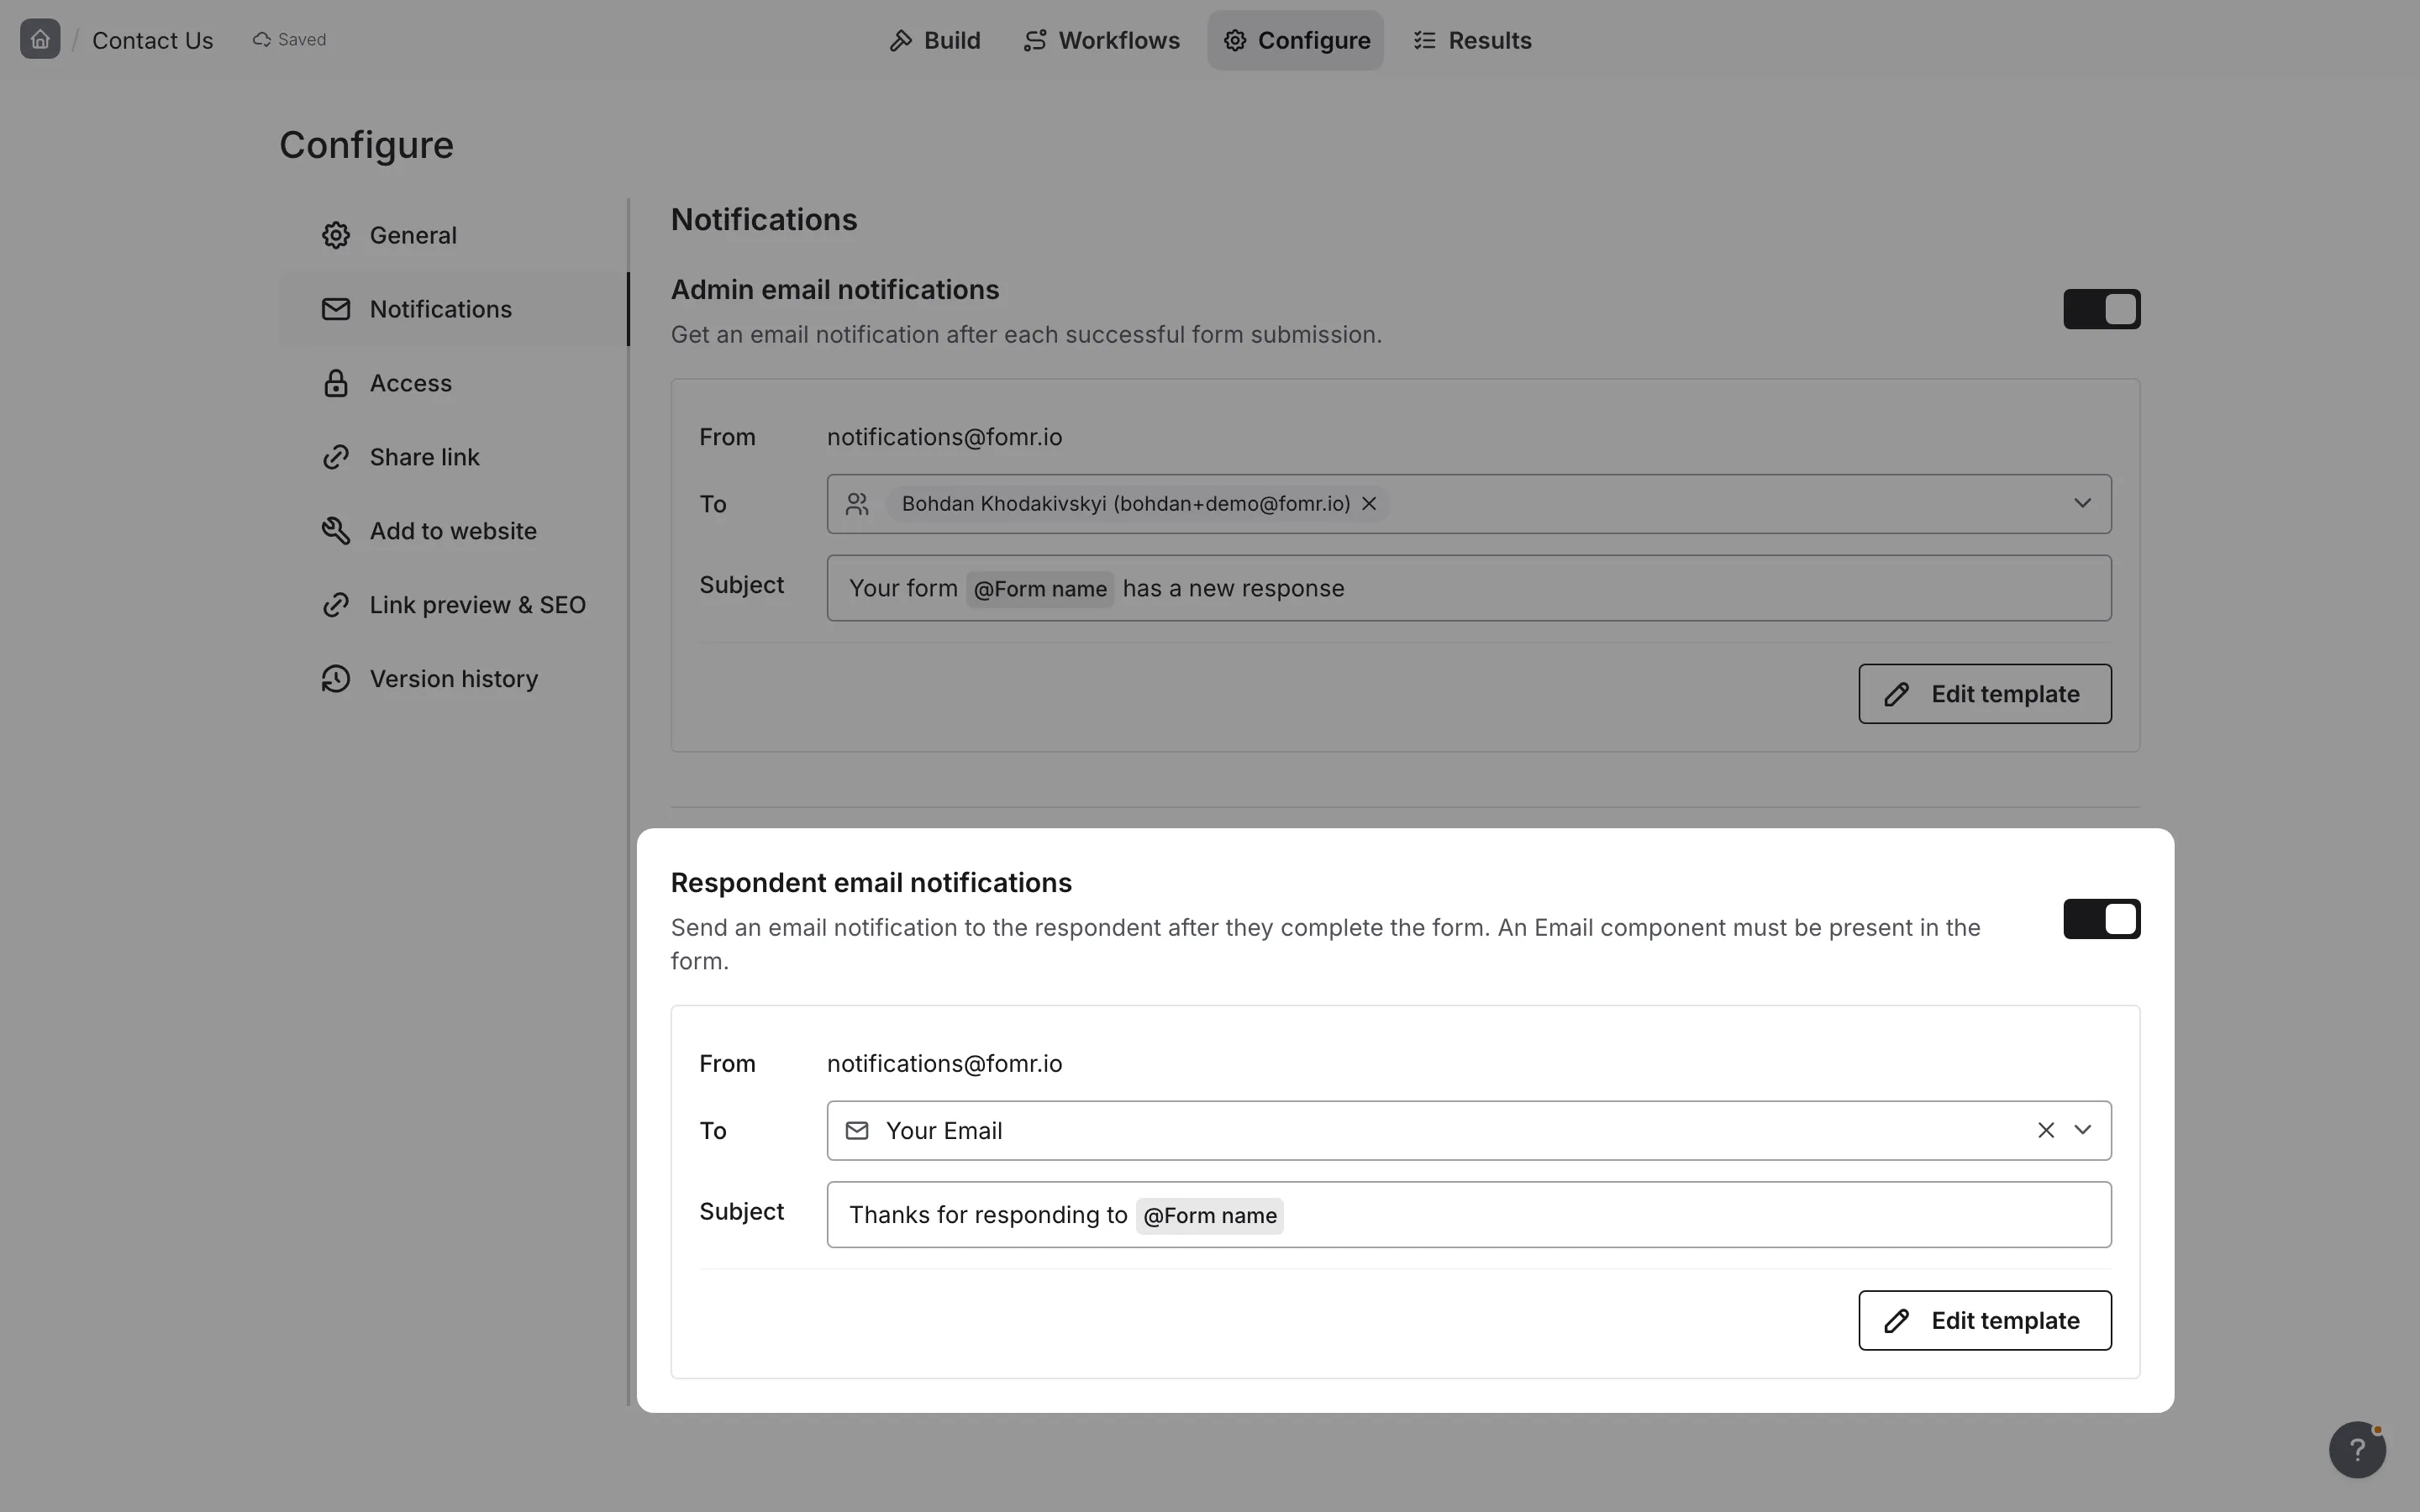Open the Share link section
2420x1512 pixels.
pyautogui.click(x=454, y=457)
